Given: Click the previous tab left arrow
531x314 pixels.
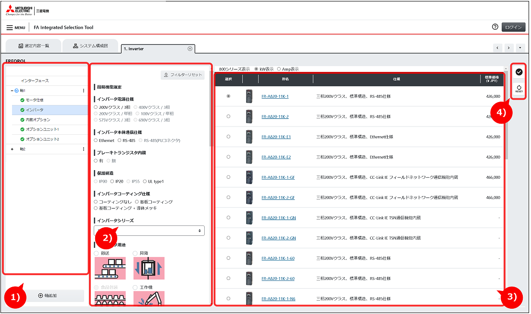Looking at the screenshot, I should click(497, 48).
